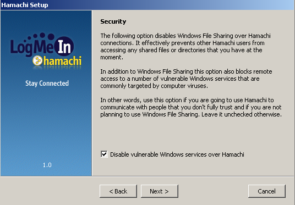This screenshot has width=295, height=205.
Task: Click the "Disable vulnerable Windows services over Hamachi" label
Action: click(177, 154)
